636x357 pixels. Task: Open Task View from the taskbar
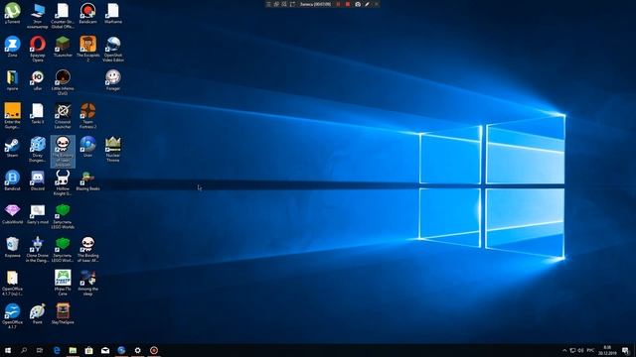point(40,350)
